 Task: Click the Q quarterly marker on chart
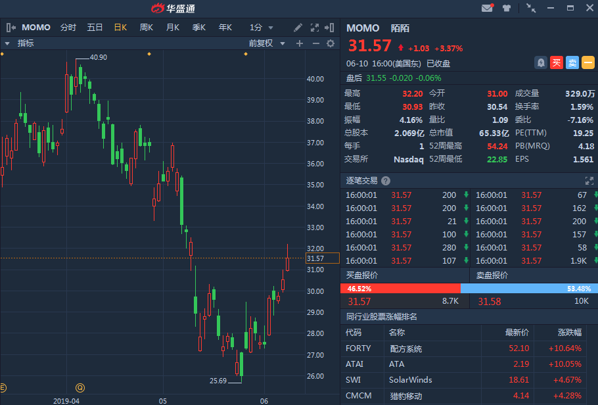click(x=80, y=388)
